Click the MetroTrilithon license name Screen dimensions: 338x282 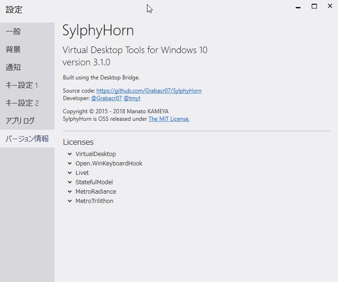pyautogui.click(x=94, y=201)
